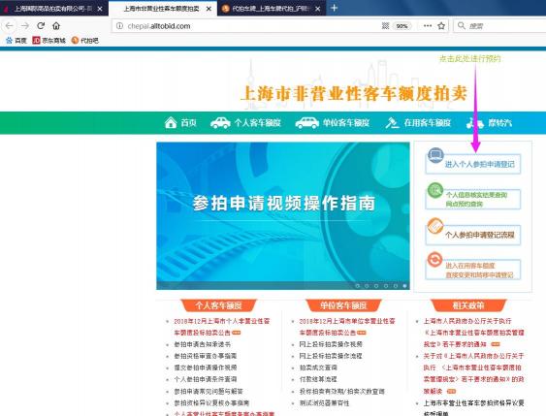The height and width of the screenshot is (416, 546).
Task: Open 个人参拍申请登记流程 button
Action: click(473, 235)
